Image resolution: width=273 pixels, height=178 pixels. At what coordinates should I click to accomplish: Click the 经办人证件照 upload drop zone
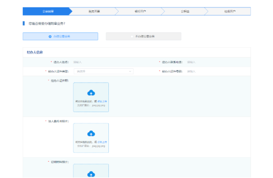91,97
